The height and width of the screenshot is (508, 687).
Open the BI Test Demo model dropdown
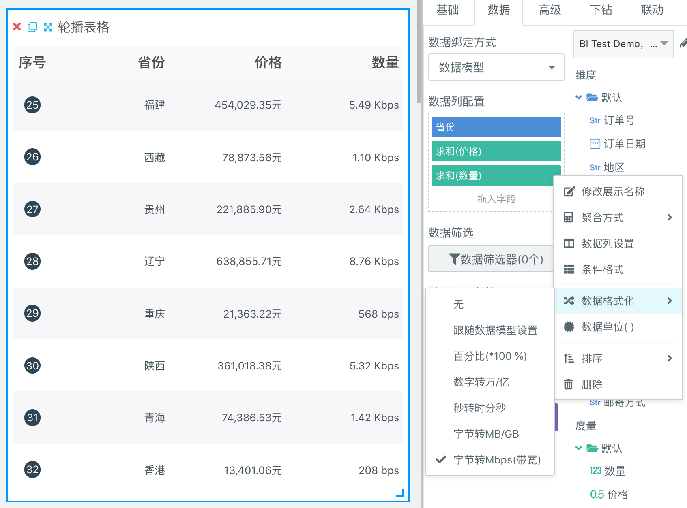pos(623,44)
